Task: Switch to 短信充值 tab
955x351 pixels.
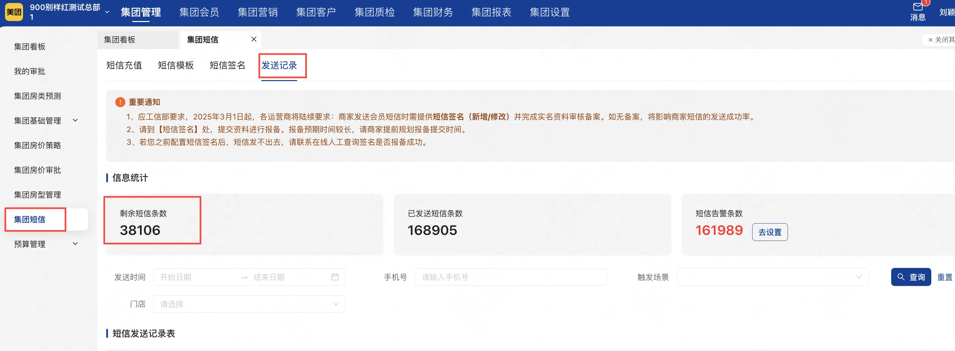Action: point(124,65)
